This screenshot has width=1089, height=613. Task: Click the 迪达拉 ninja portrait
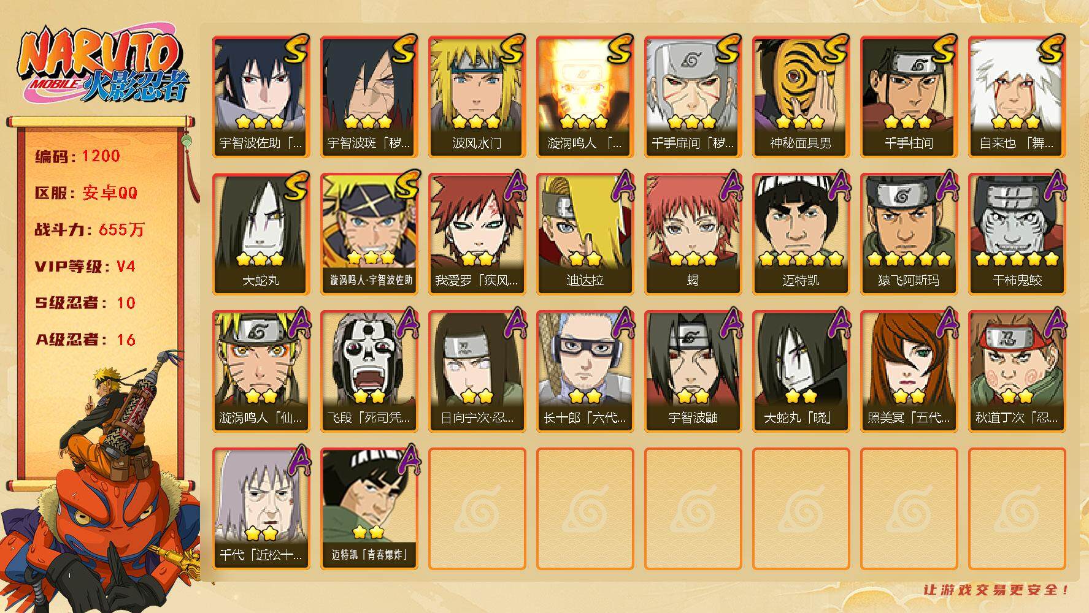[x=585, y=234]
